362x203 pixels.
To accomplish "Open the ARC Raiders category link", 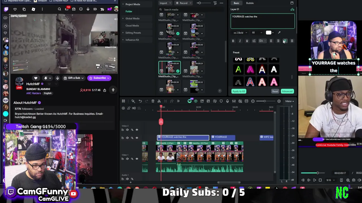I will tap(33, 93).
